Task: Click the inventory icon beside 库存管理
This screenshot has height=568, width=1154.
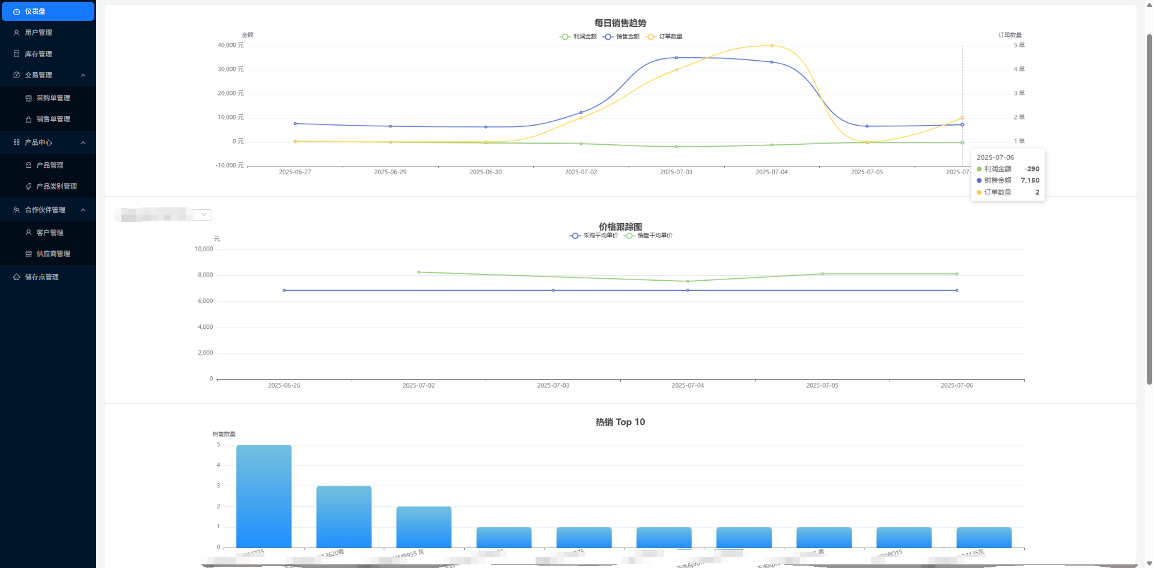Action: pos(16,54)
